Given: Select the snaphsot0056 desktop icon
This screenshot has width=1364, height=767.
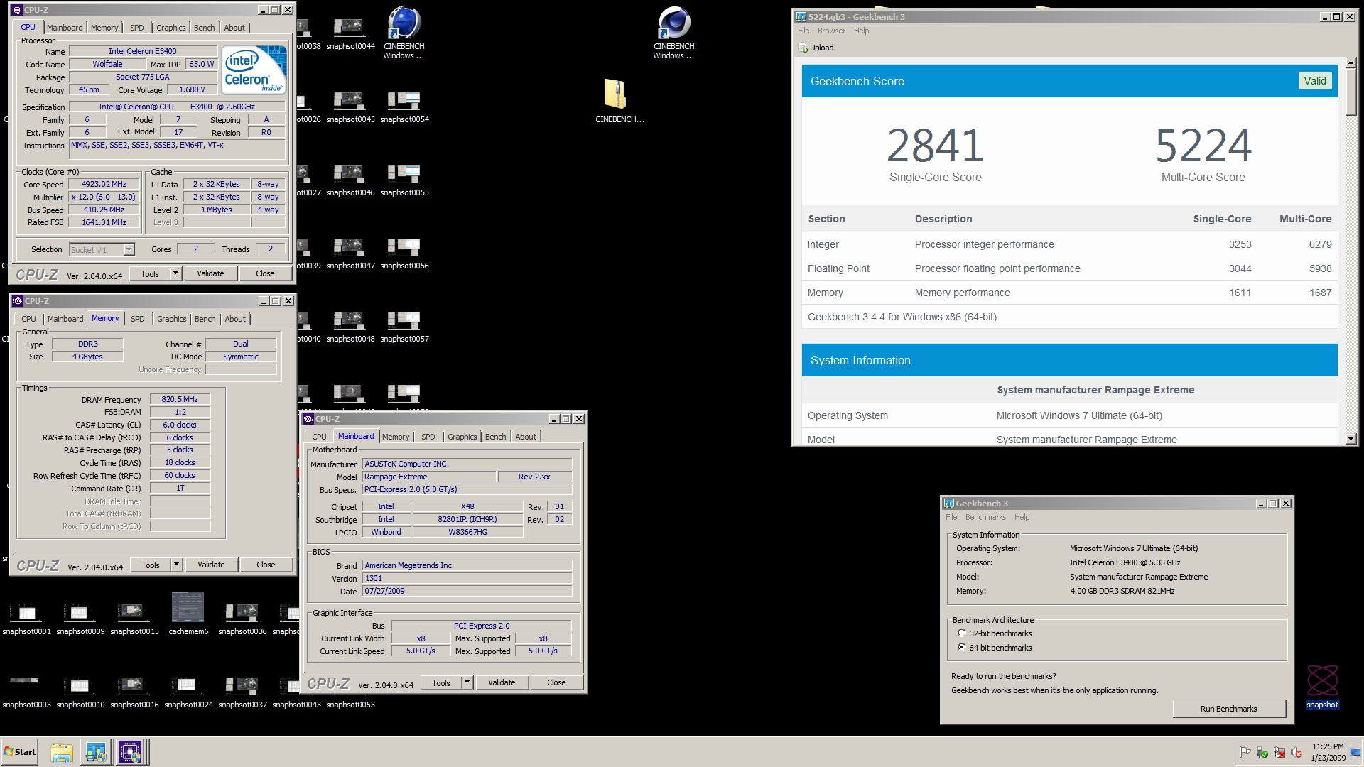Looking at the screenshot, I should click(404, 252).
